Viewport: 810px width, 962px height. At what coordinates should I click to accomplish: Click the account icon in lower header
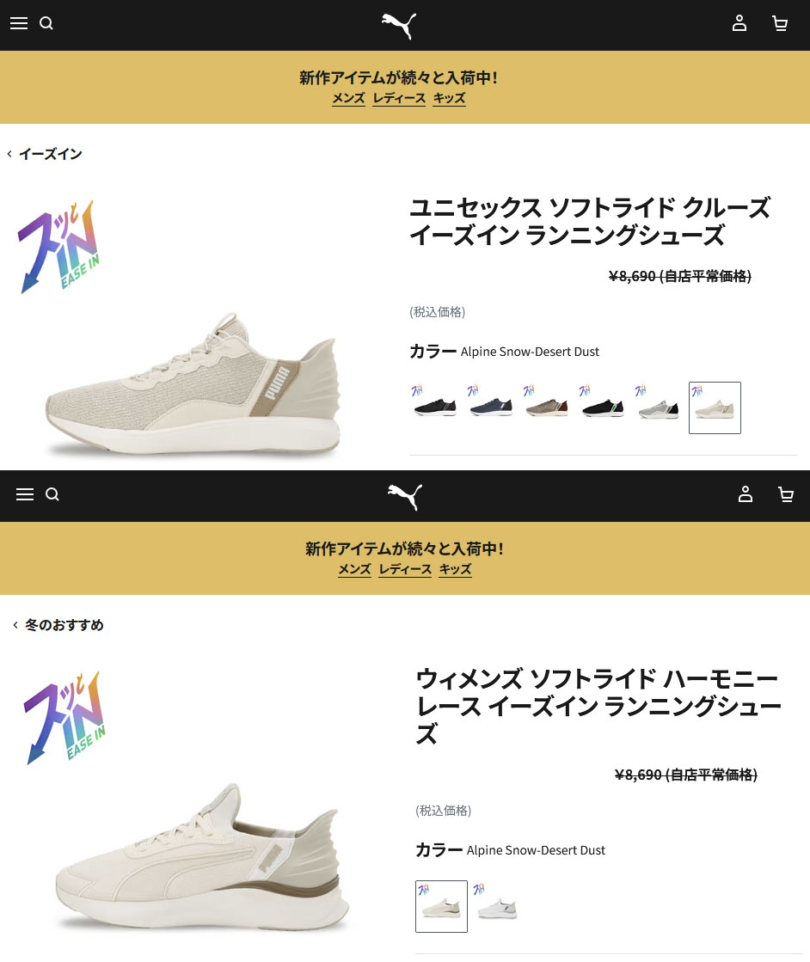[x=746, y=494]
